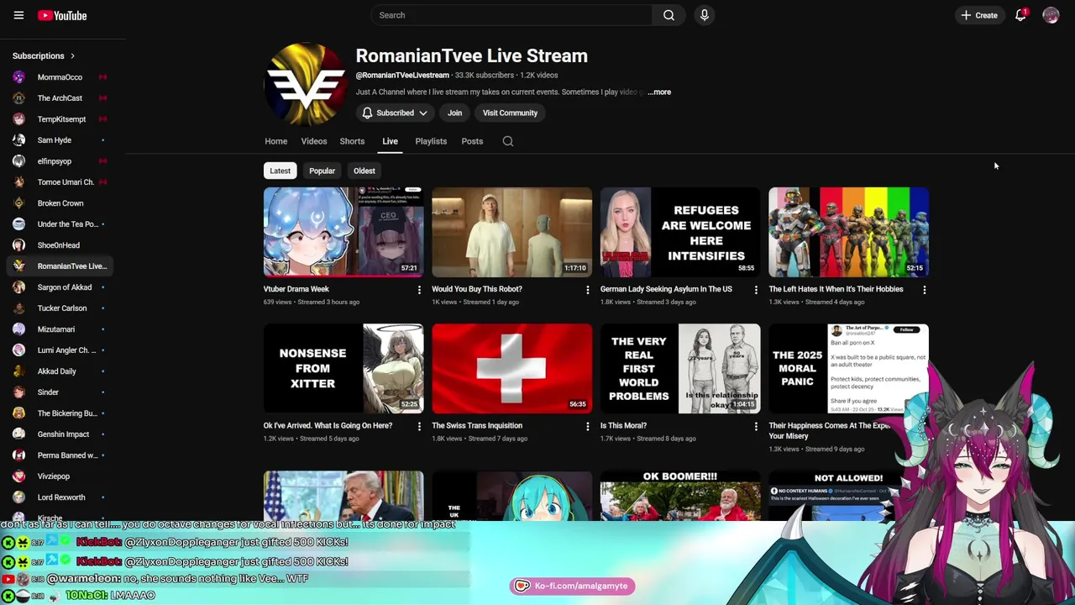Click @RomanianTveeLivestream handle text
Screen dimensions: 1075x605
[x=402, y=75]
